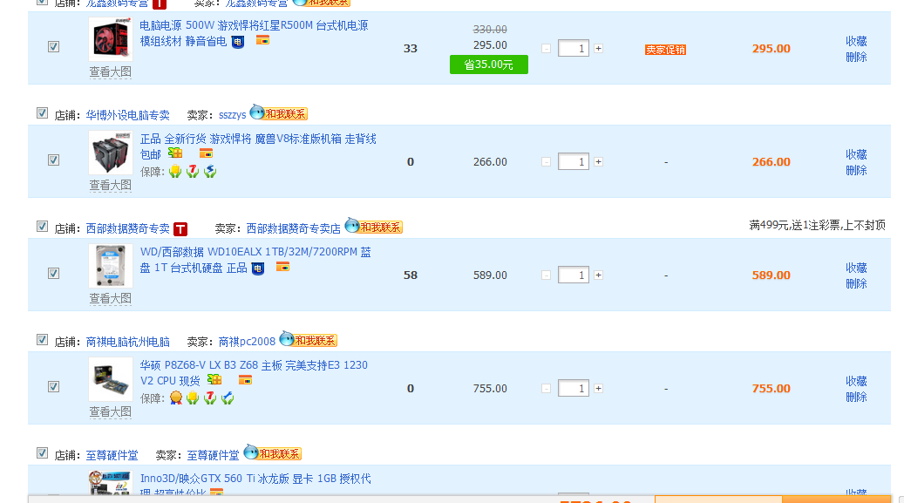Uncheck the 魔兽V8 case item checkbox
Screen dimensions: 904x503
pos(54,160)
